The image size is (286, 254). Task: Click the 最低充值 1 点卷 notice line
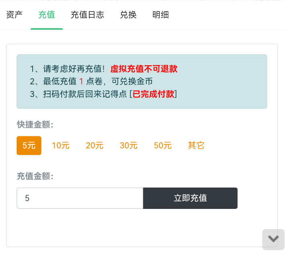(91, 81)
